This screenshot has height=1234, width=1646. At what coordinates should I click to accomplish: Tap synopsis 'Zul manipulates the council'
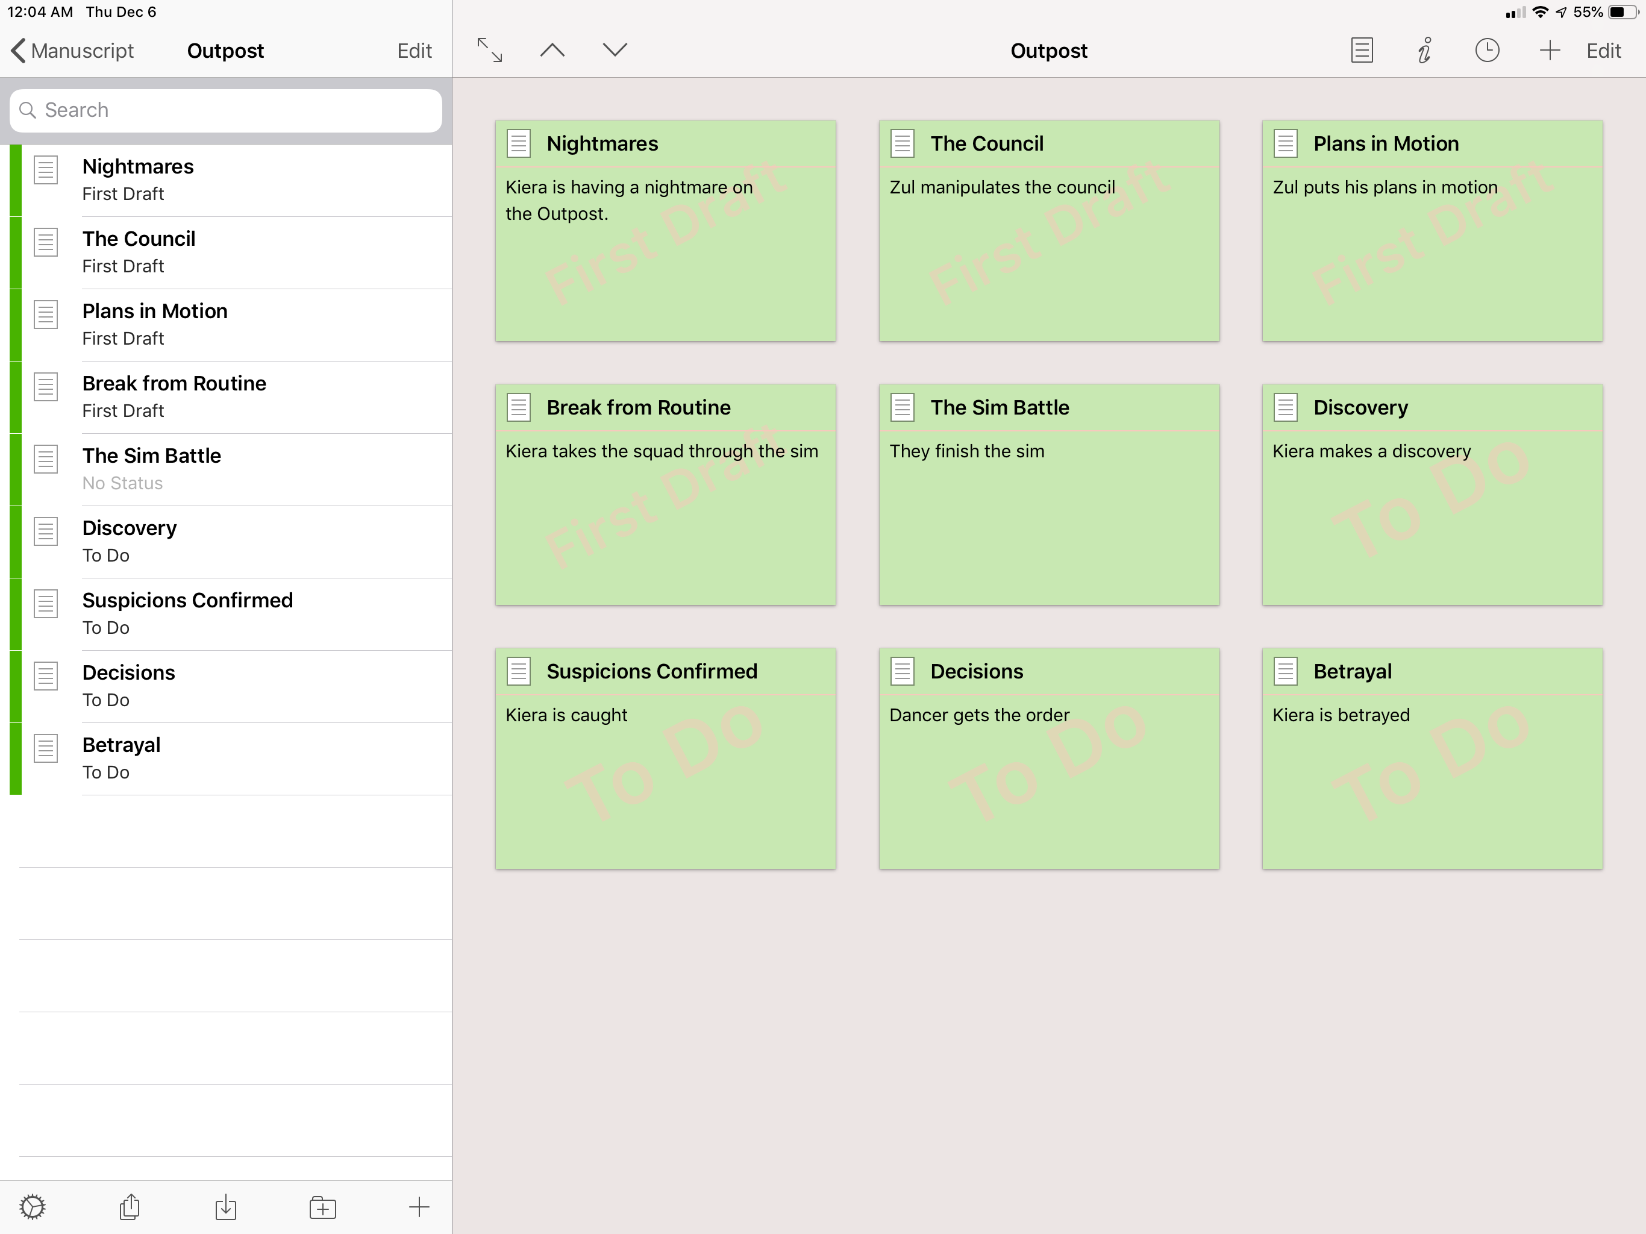(x=1001, y=187)
